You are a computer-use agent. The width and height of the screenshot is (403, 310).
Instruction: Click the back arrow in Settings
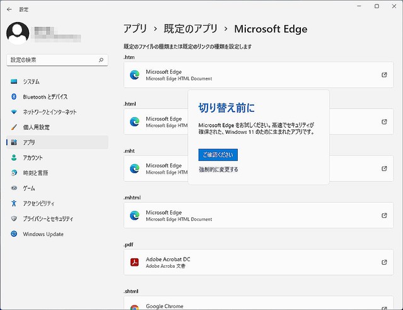[x=9, y=9]
